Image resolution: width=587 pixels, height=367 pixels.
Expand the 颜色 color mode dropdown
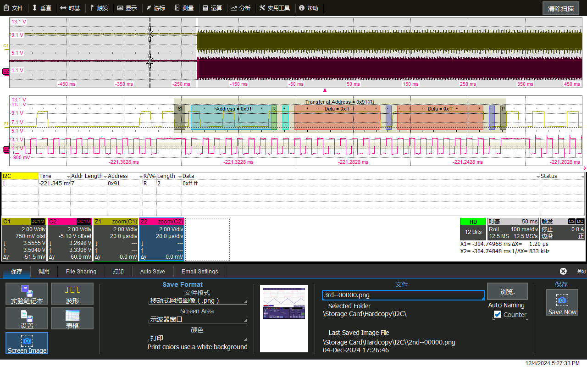pyautogui.click(x=198, y=338)
